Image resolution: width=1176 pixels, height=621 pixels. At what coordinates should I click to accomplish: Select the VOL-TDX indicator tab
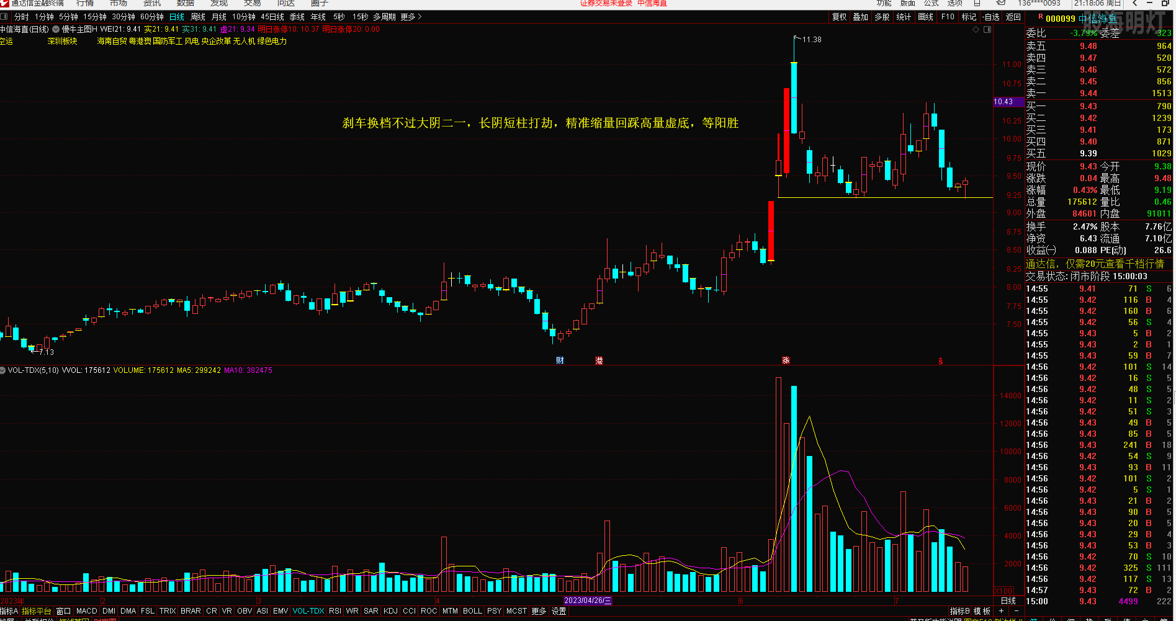tap(308, 611)
